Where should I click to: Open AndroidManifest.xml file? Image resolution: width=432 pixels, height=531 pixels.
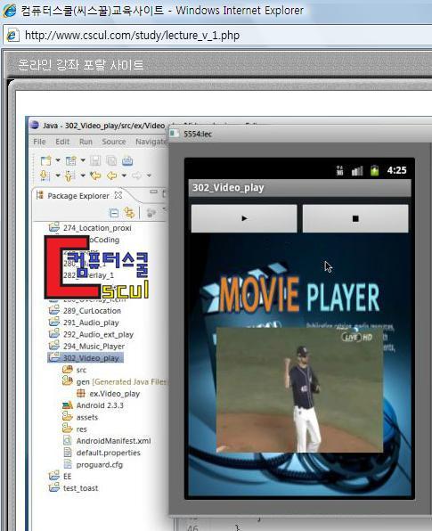114,441
